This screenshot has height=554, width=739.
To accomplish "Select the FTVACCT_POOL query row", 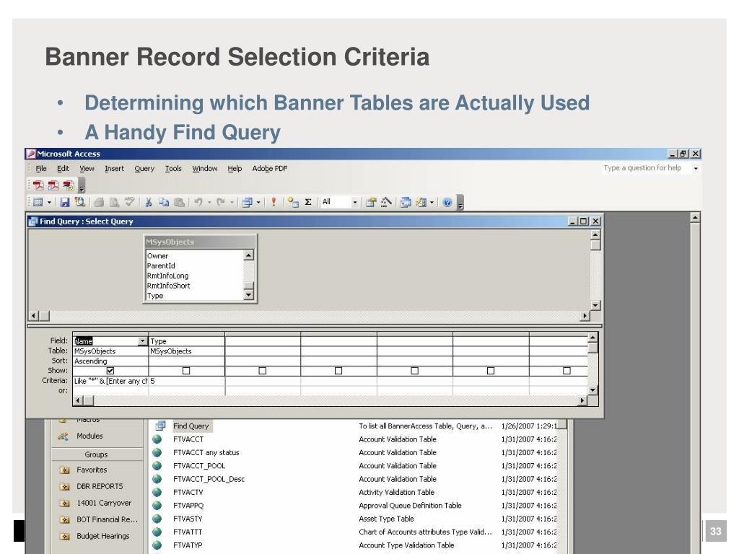I will pyautogui.click(x=199, y=466).
